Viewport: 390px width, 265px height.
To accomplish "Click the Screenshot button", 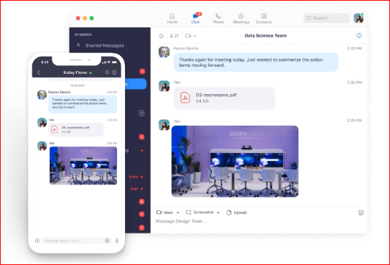I will coord(200,213).
